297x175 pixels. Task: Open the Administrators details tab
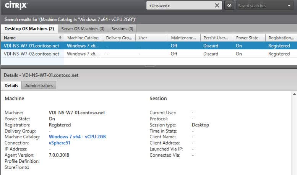(x=39, y=86)
